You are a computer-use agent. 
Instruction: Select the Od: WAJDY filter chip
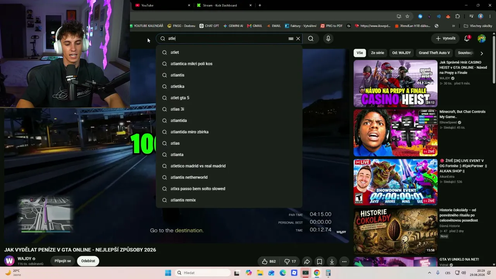point(401,53)
